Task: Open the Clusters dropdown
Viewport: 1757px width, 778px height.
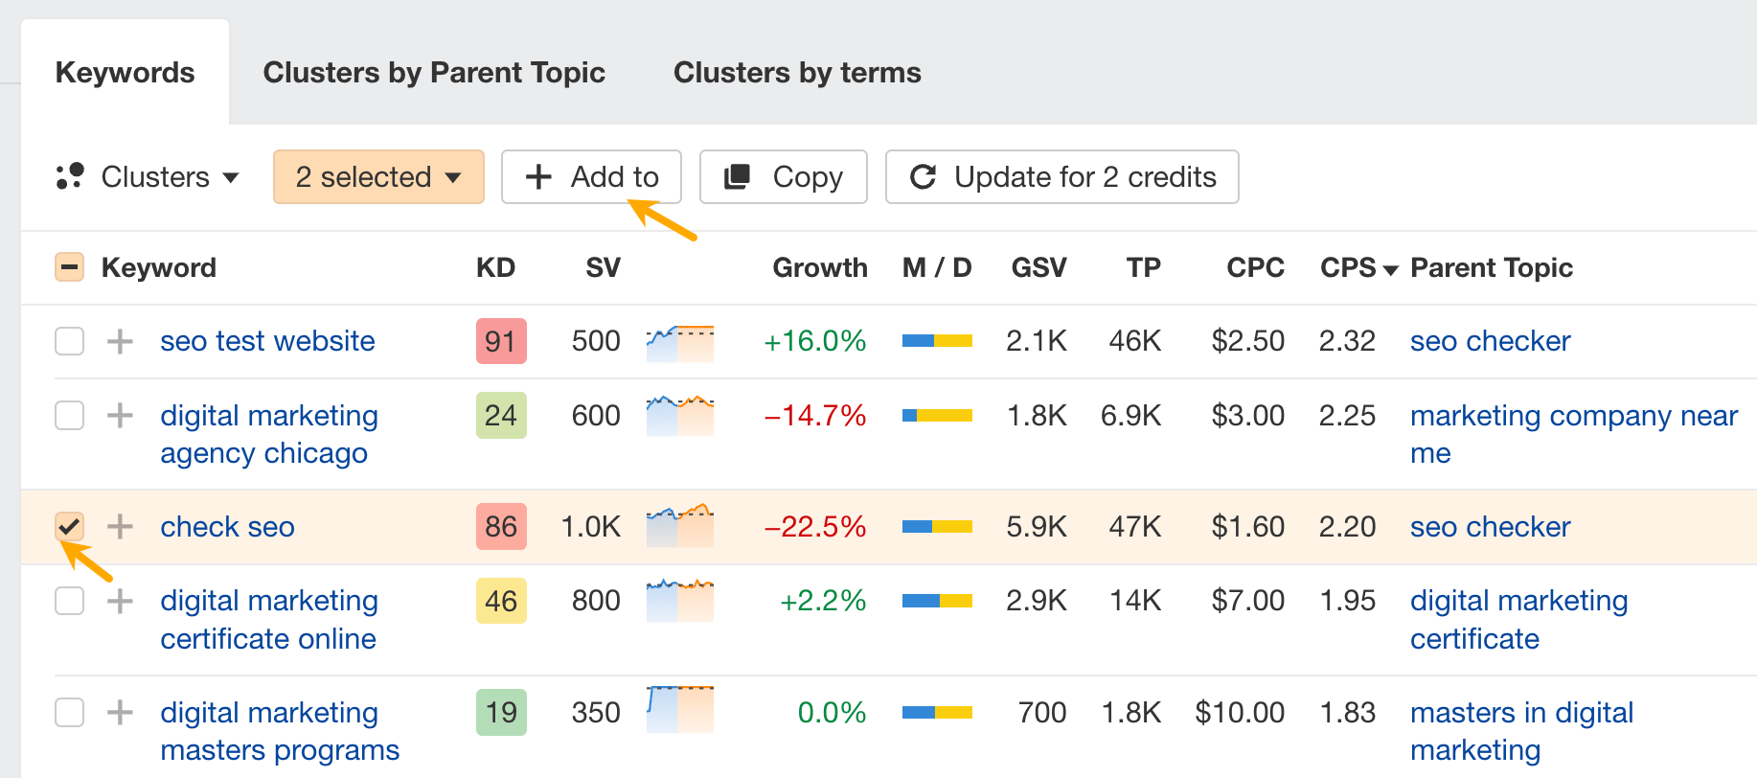Action: [x=170, y=176]
